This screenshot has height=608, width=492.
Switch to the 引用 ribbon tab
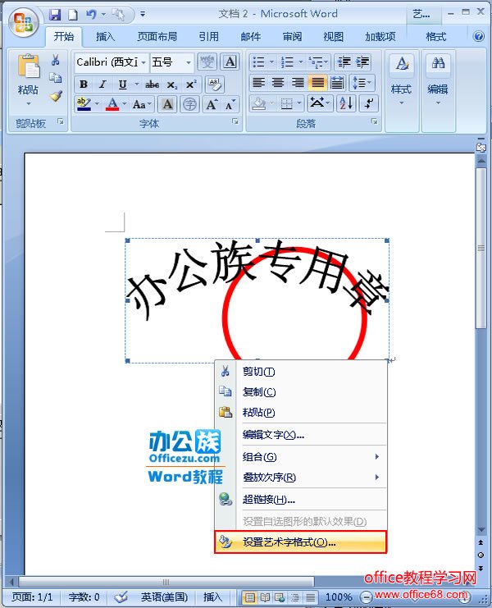click(x=209, y=37)
